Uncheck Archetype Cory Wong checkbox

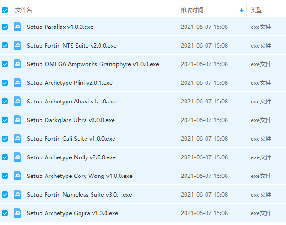coord(5,176)
